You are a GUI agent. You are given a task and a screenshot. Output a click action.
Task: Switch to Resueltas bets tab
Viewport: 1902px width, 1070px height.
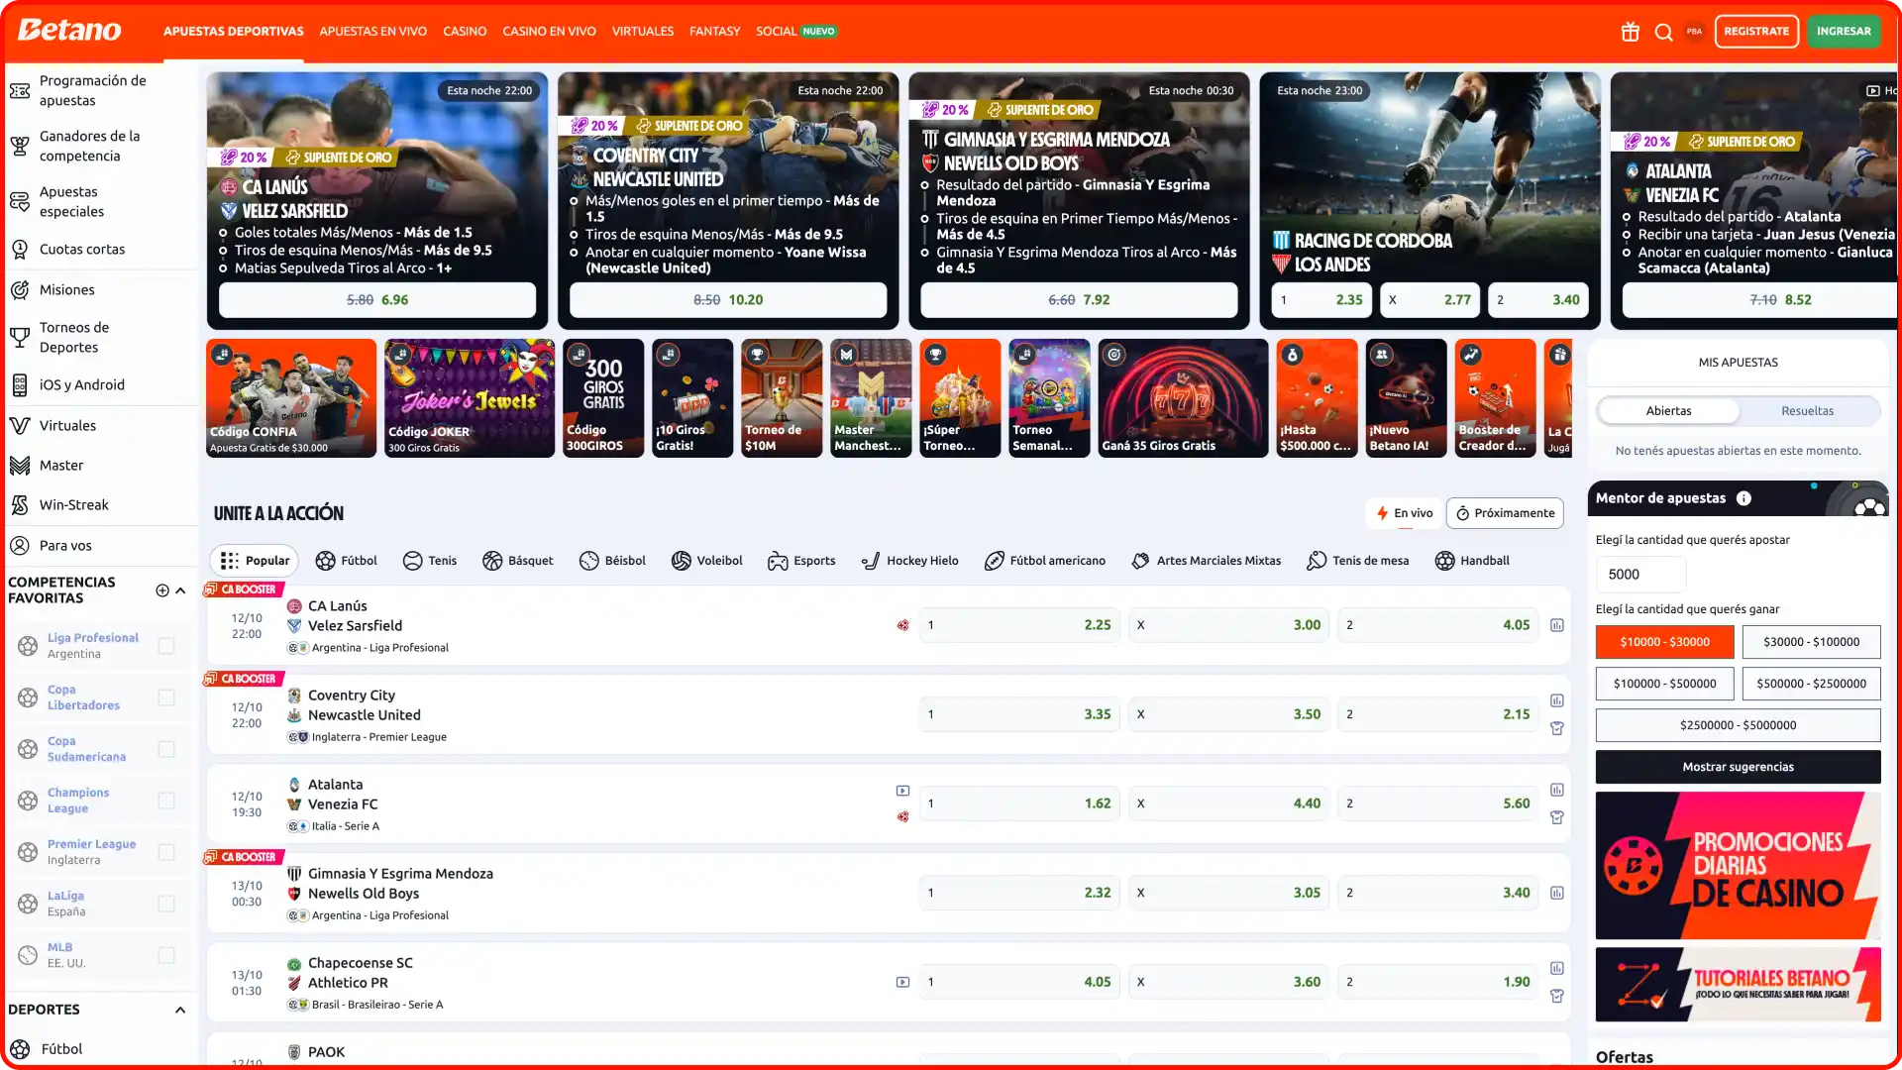pyautogui.click(x=1807, y=411)
